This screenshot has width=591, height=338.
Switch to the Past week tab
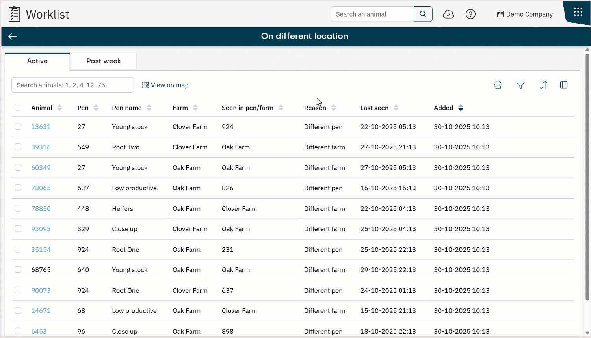(x=104, y=61)
